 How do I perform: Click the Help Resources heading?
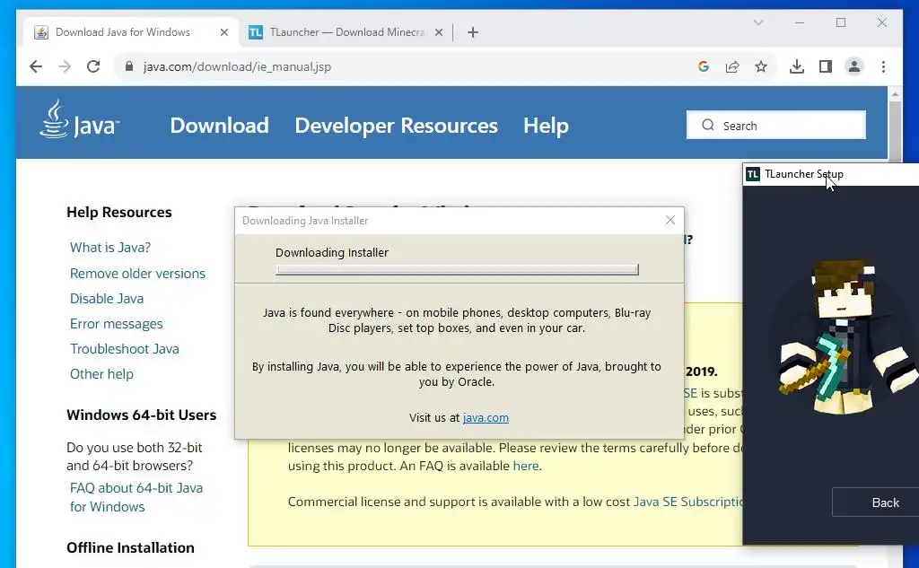(119, 212)
